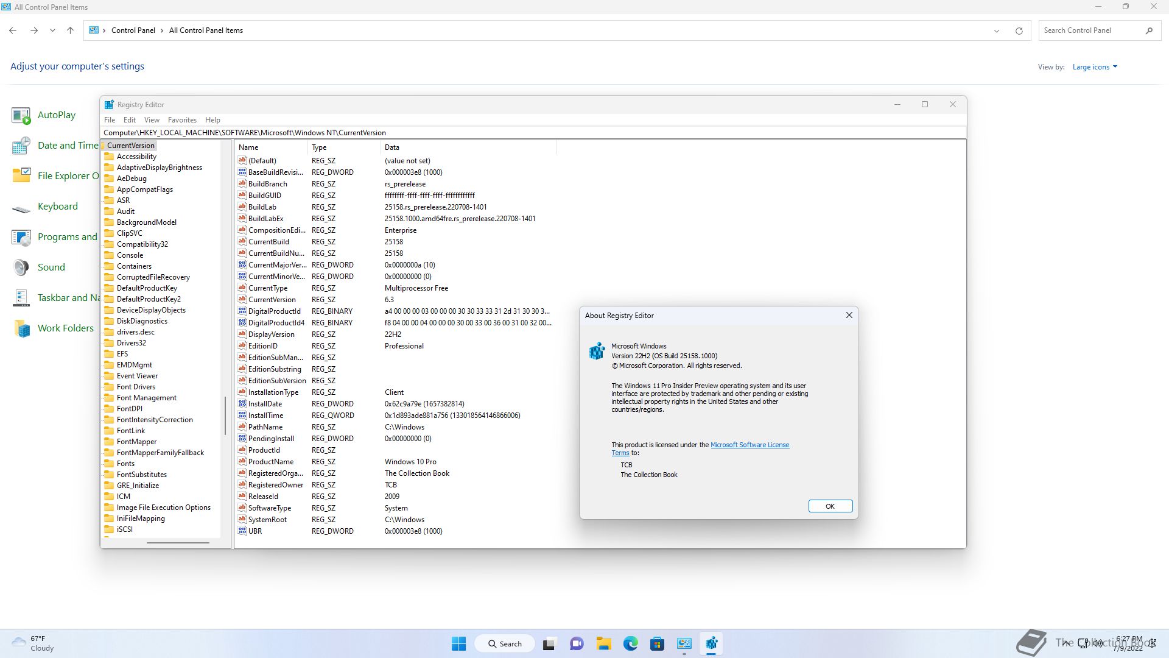Select the RegisteredOwner value row
This screenshot has height=658, width=1169.
395,485
